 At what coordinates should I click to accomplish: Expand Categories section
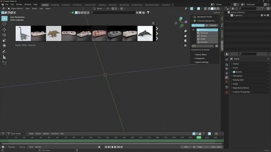click(200, 58)
